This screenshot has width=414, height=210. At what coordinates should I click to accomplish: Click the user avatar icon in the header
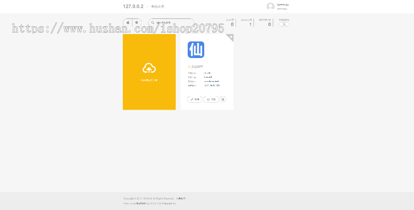pos(270,6)
